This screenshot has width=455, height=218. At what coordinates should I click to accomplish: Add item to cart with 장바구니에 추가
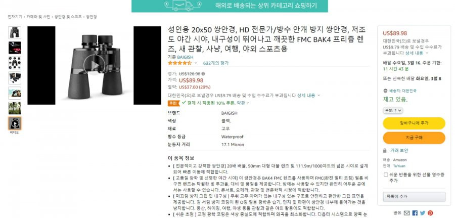(x=414, y=123)
